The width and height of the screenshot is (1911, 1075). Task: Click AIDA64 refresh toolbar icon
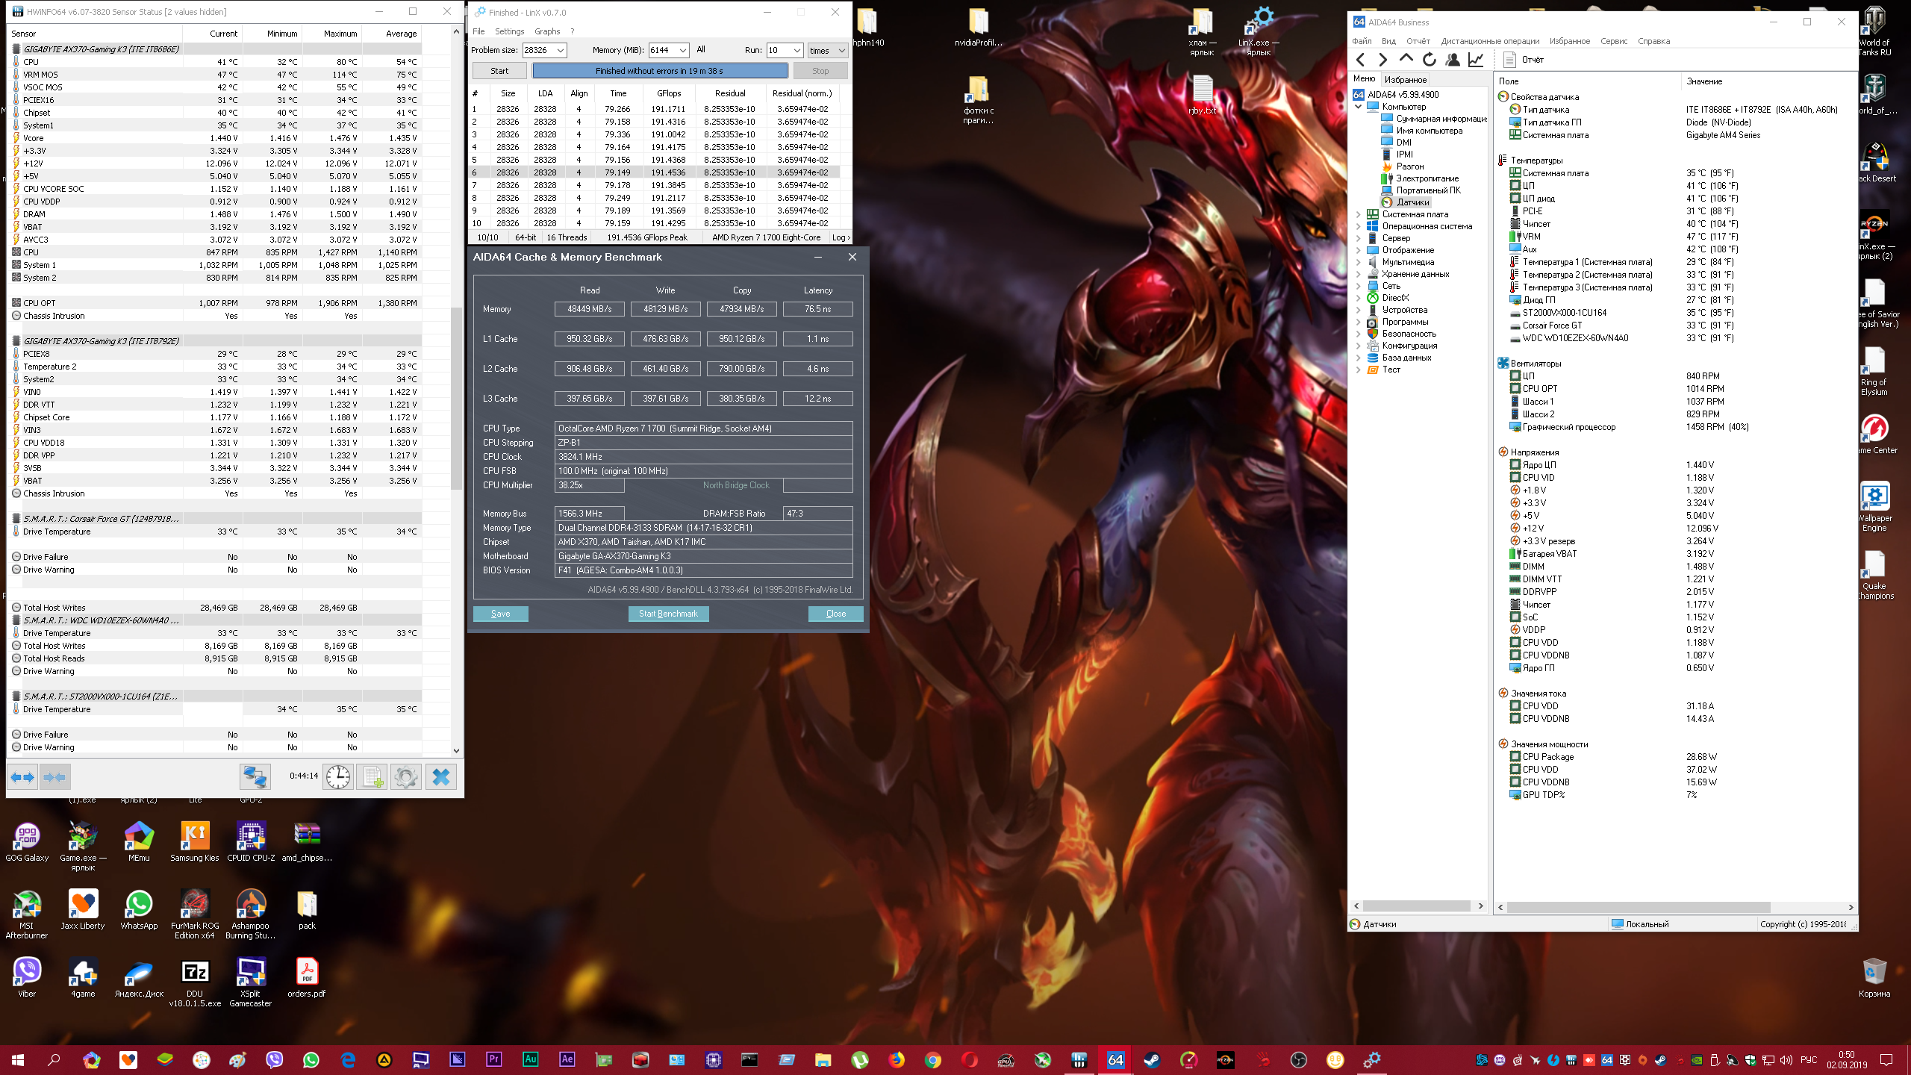[x=1430, y=60]
